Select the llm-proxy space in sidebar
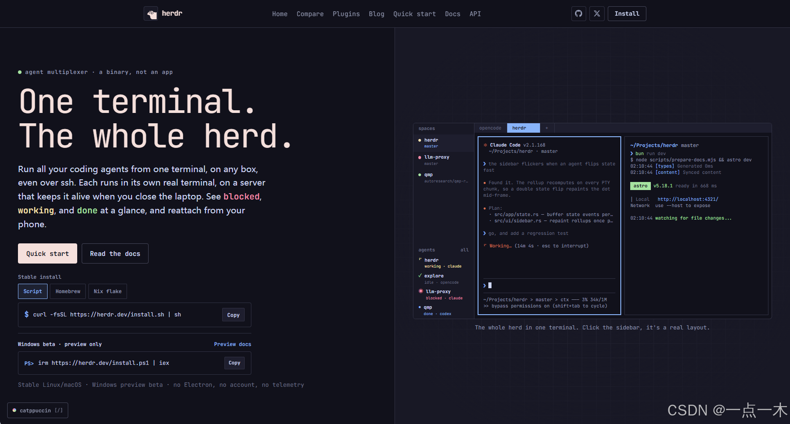Viewport: 790px width, 424px height. (x=443, y=160)
